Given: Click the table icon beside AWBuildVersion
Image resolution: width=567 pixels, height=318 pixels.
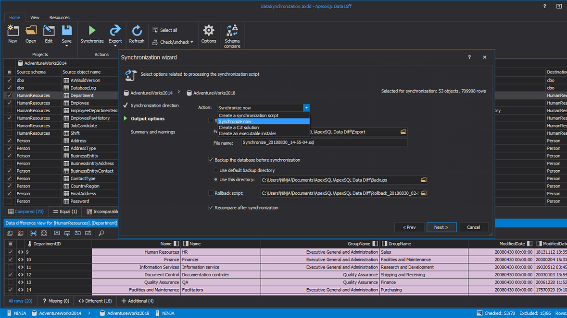Looking at the screenshot, I should (x=66, y=81).
